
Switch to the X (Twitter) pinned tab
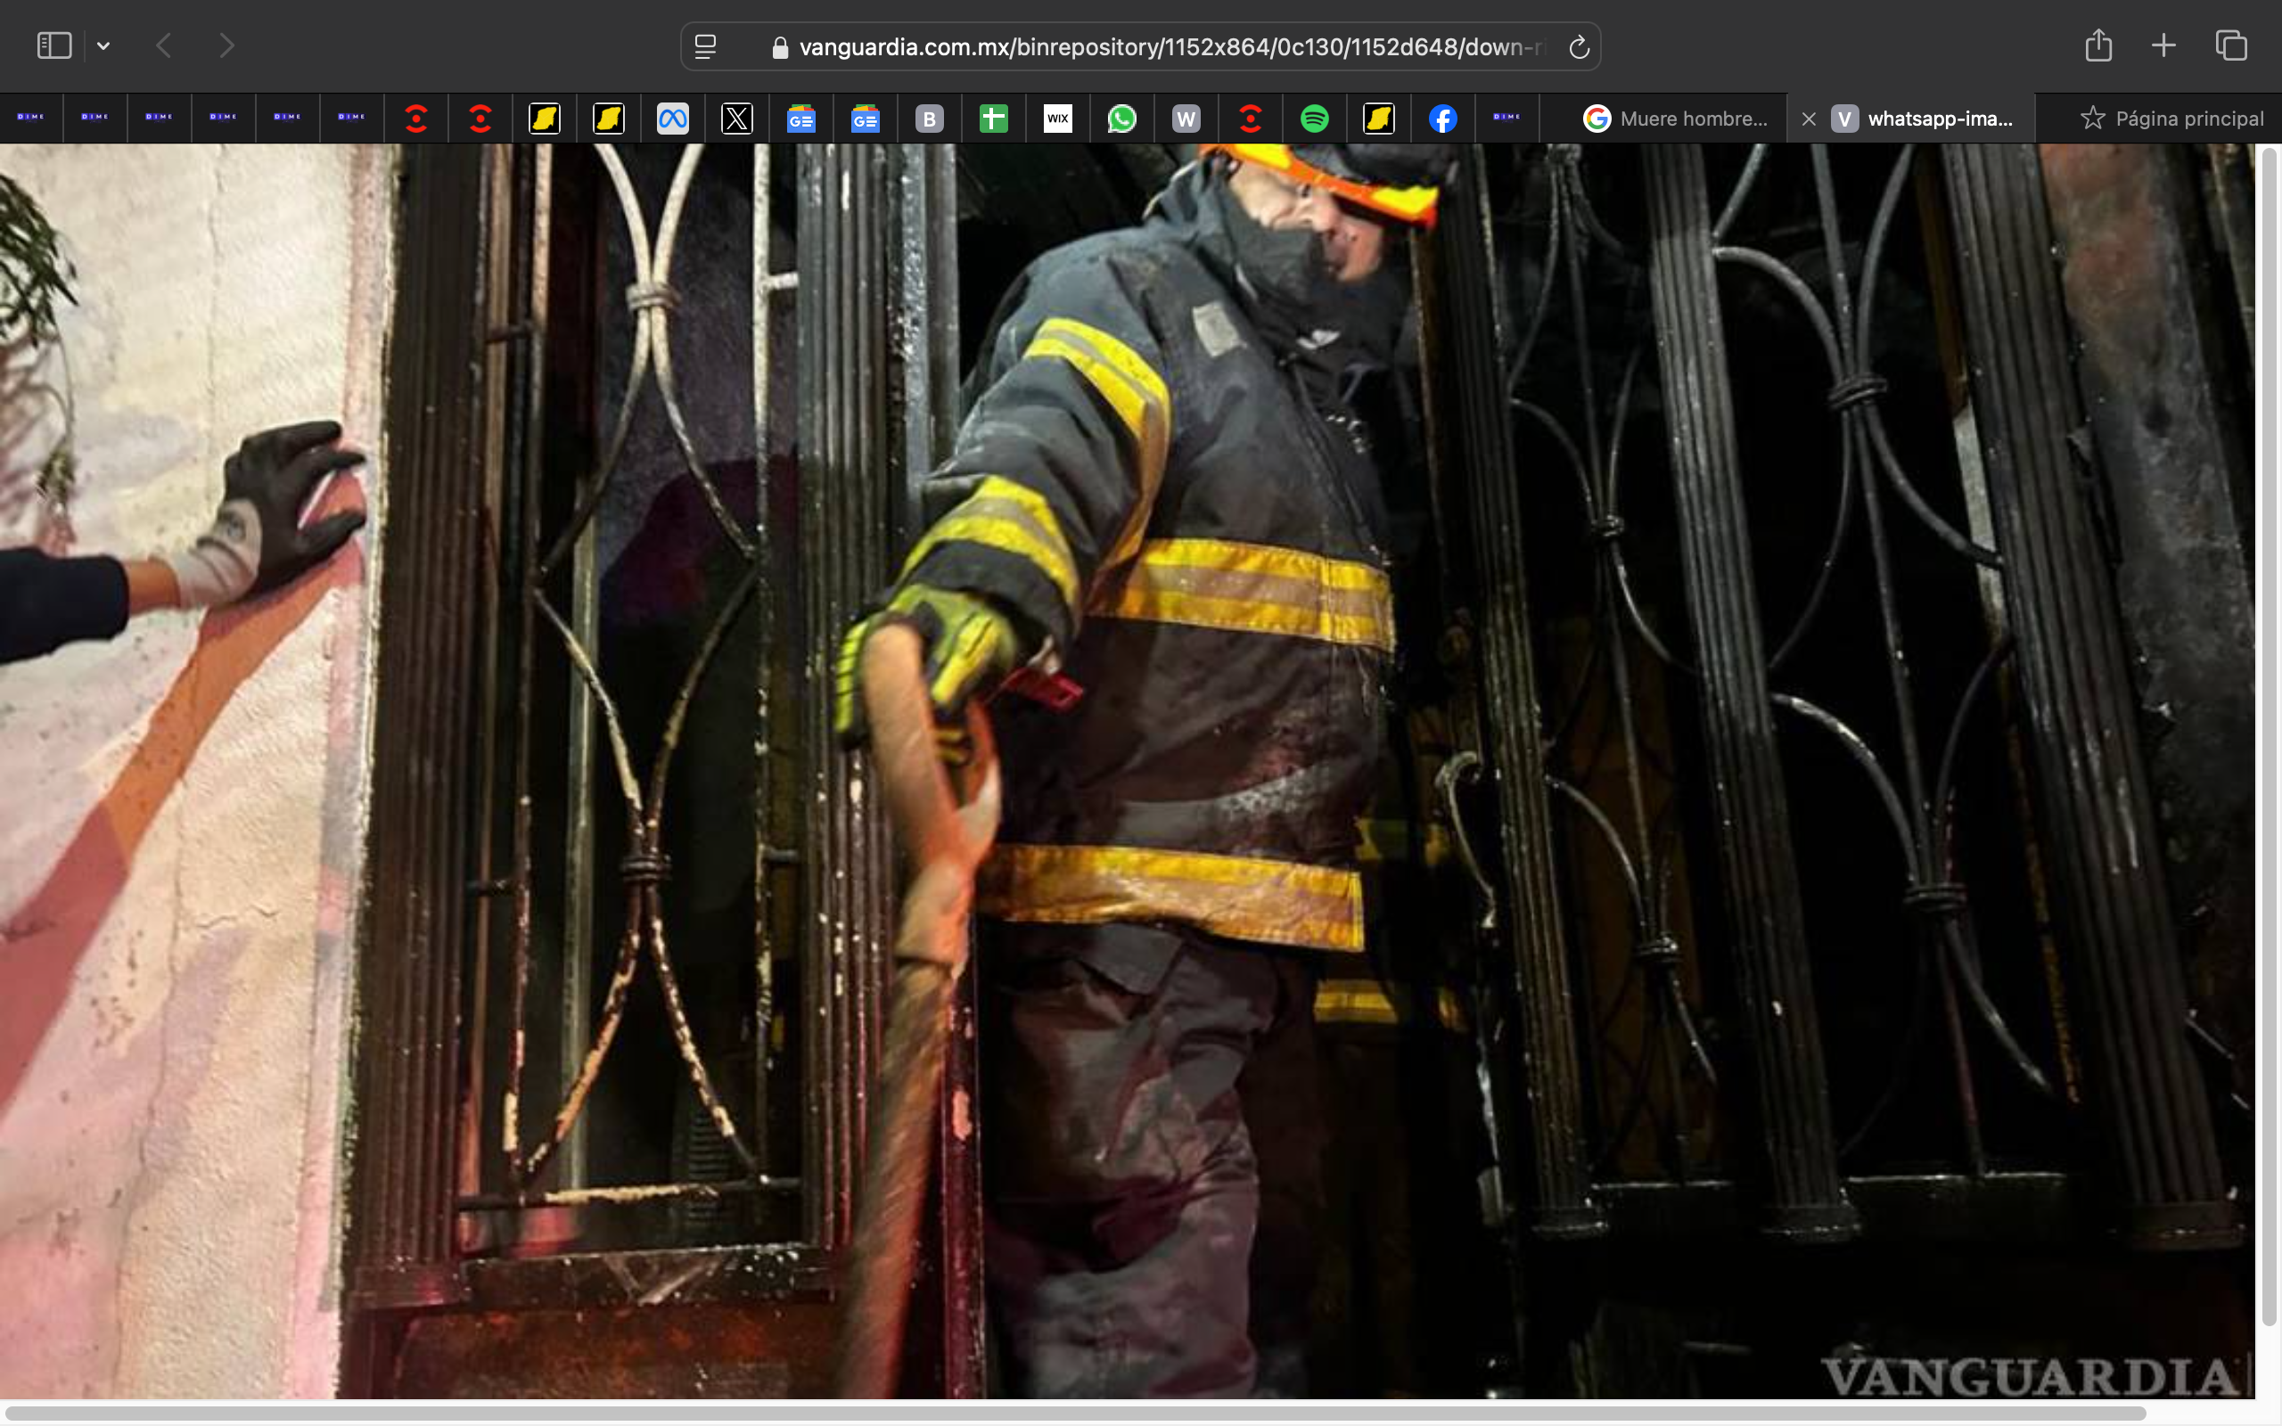(736, 119)
